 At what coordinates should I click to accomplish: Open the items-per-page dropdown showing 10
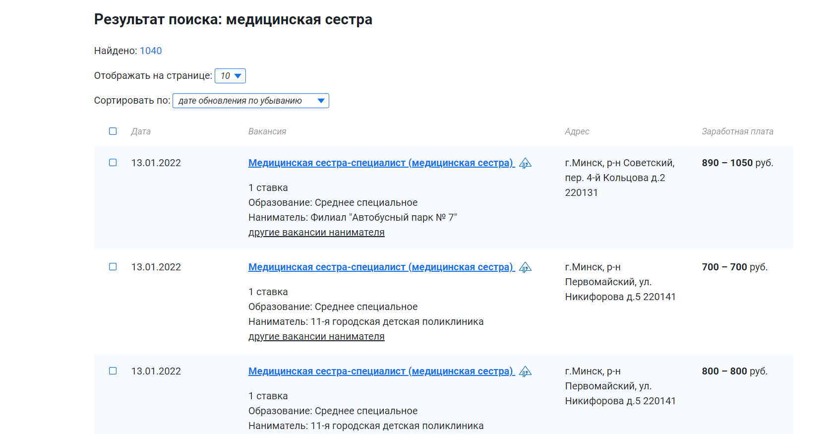click(x=230, y=76)
